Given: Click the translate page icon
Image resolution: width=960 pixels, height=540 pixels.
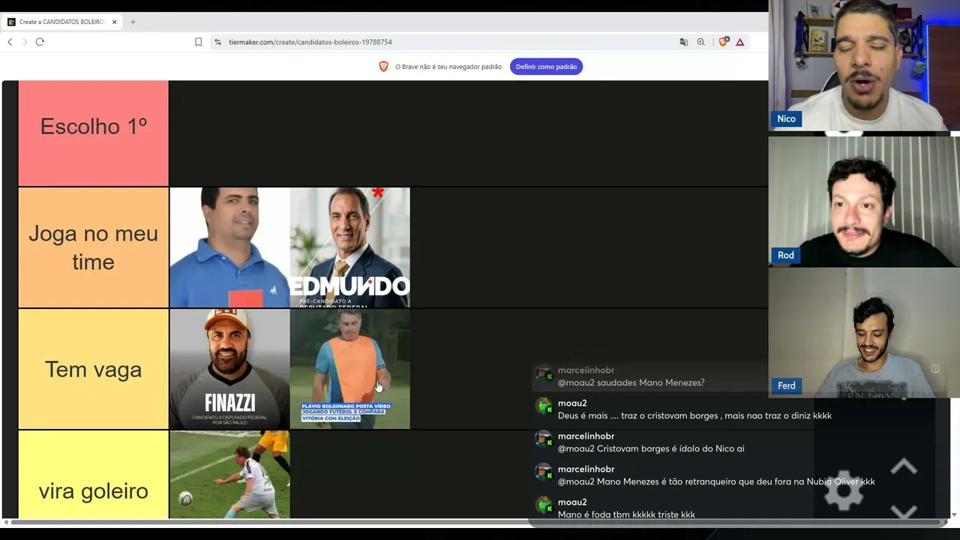Looking at the screenshot, I should (x=683, y=42).
